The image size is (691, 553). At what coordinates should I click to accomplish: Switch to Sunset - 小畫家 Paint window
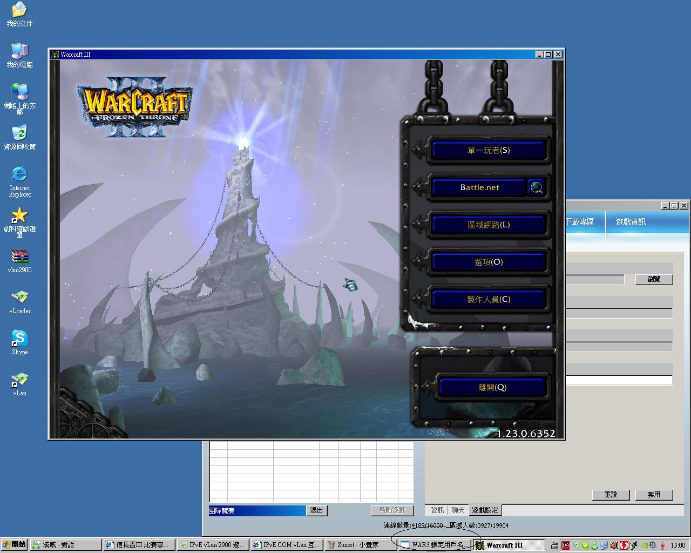click(361, 545)
